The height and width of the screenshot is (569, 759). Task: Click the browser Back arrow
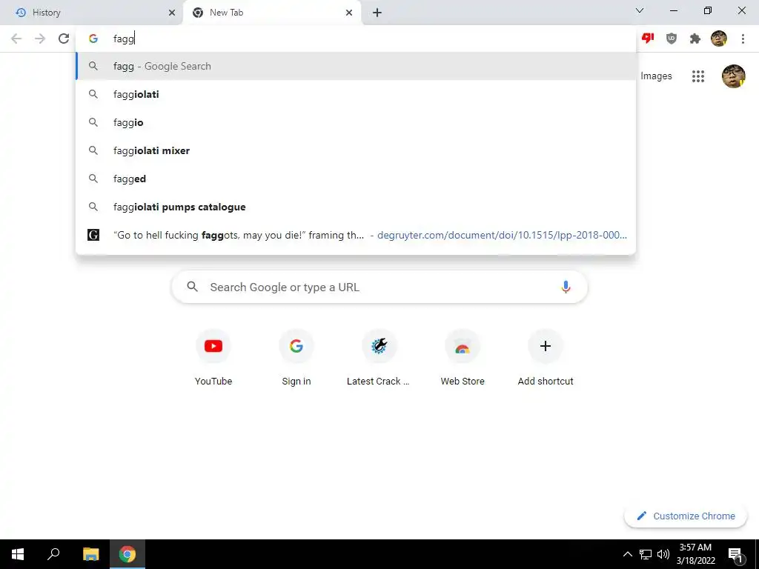pyautogui.click(x=16, y=39)
